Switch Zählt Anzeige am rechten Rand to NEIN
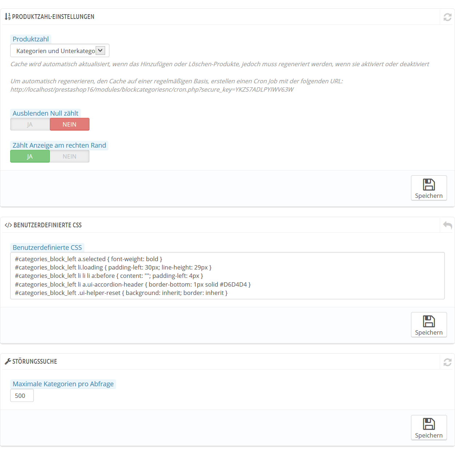 pos(69,156)
